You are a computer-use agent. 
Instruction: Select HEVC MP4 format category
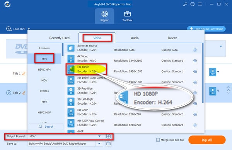point(44,70)
